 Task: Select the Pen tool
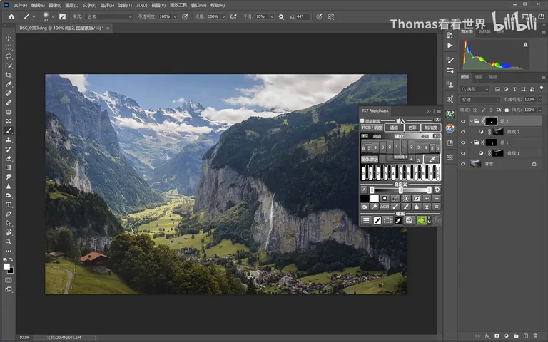(x=9, y=214)
